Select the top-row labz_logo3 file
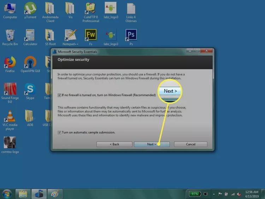Image resolution: width=265 pixels, height=199 pixels. point(111,11)
